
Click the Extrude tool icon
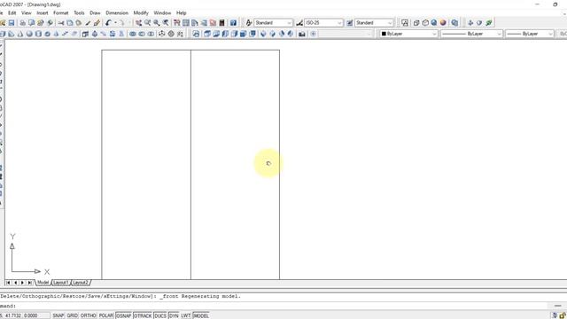85,34
